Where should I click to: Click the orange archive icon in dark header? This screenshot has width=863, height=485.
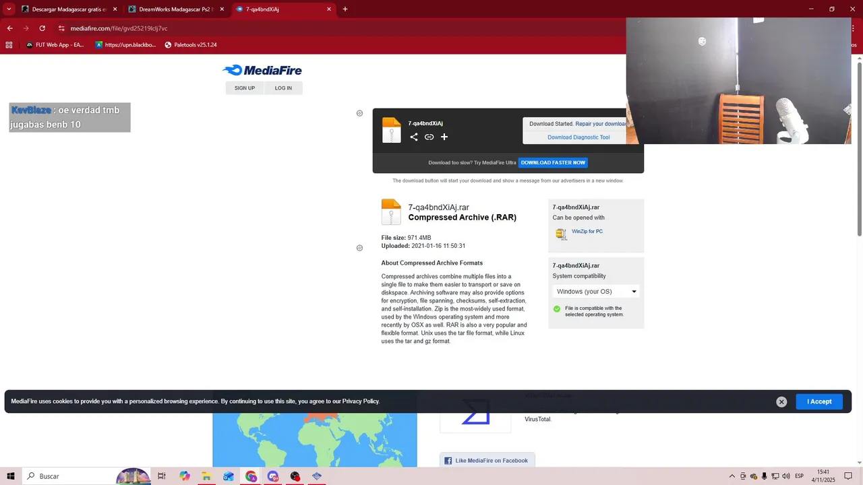tap(391, 130)
